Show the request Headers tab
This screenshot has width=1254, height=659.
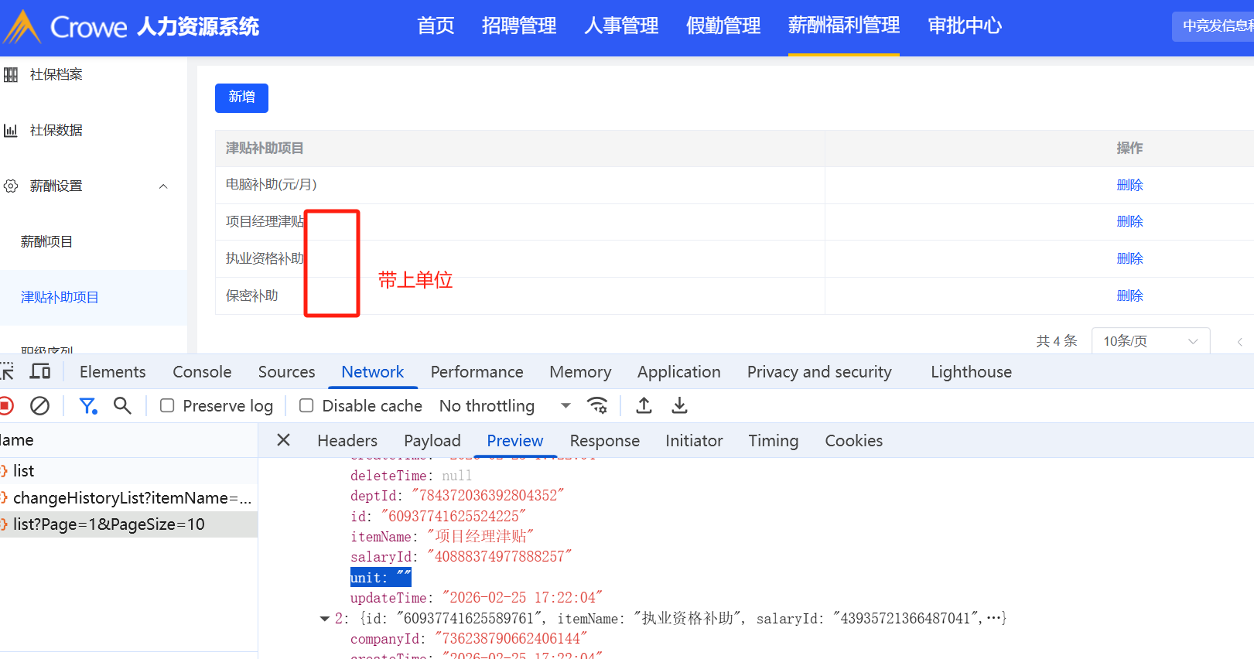click(347, 441)
